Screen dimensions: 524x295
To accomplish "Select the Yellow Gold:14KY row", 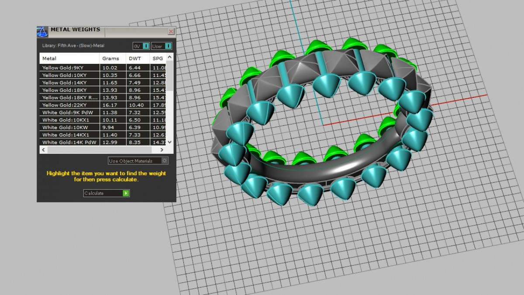I will coord(70,83).
